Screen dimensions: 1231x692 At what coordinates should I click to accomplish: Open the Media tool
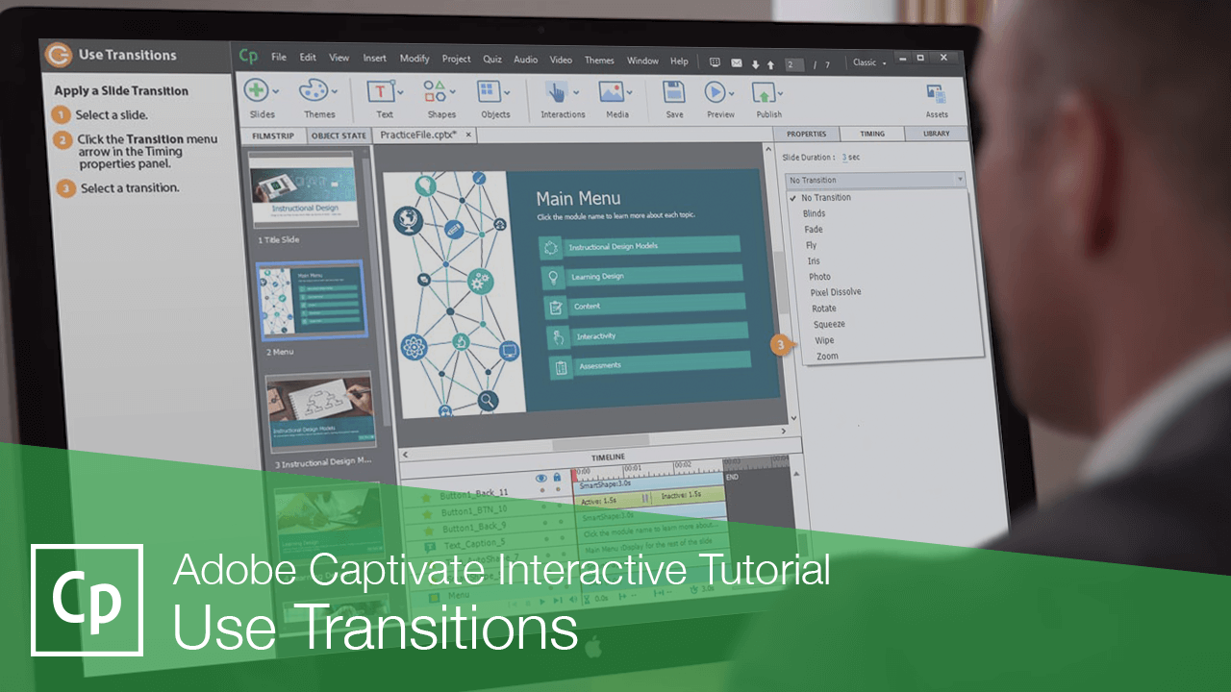pyautogui.click(x=613, y=93)
